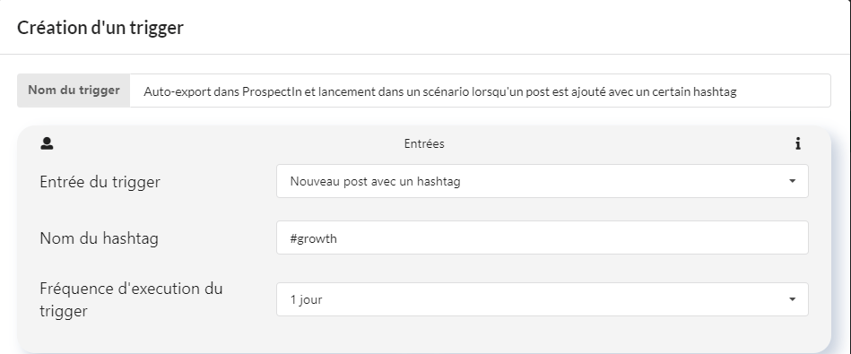Click the arrow of Entrée du trigger select

[x=792, y=181]
